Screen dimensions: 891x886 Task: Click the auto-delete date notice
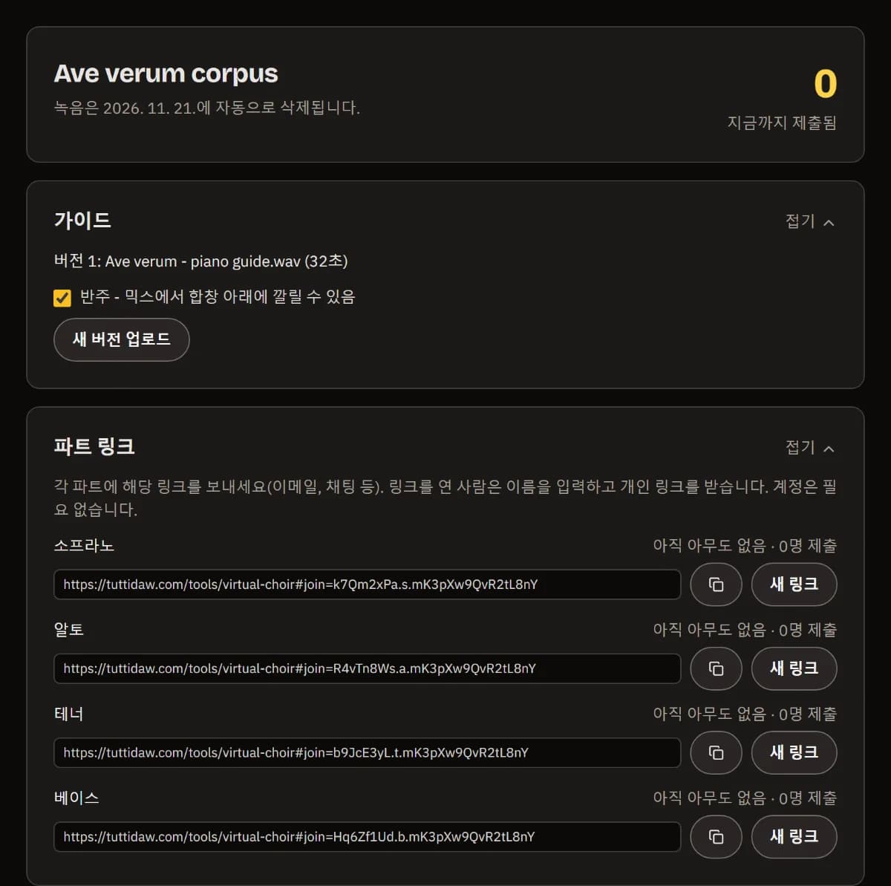coord(207,108)
